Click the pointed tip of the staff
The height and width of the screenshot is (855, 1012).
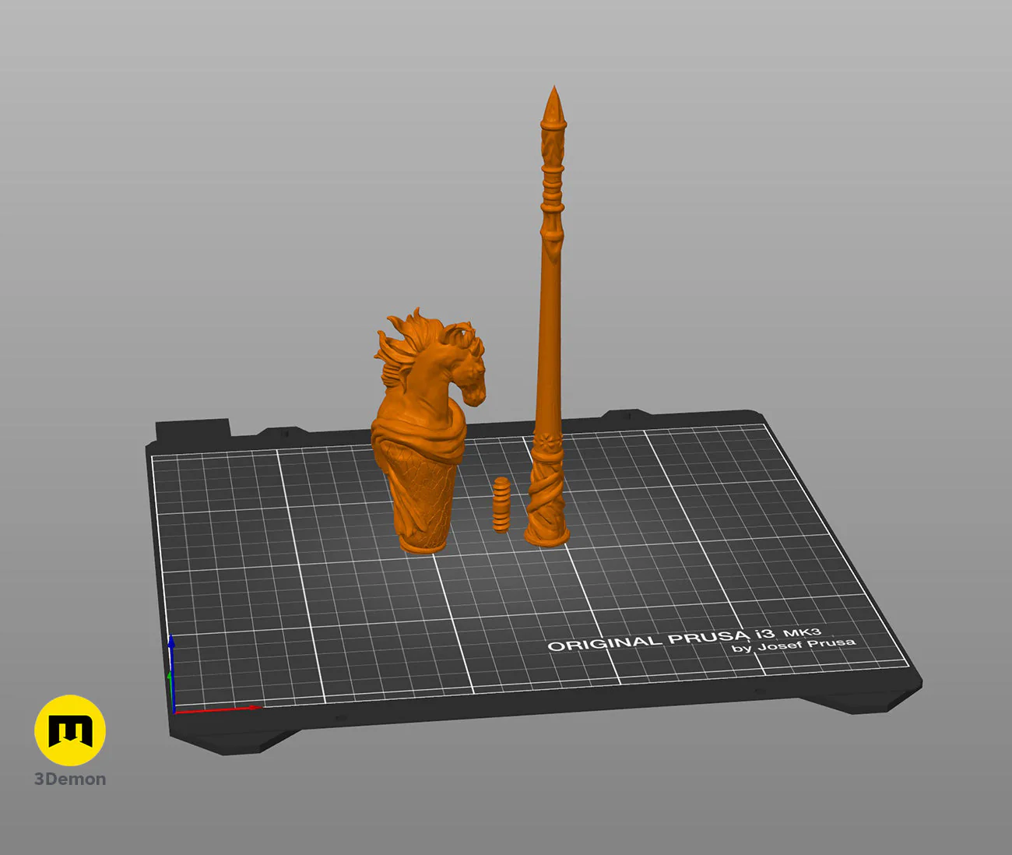553,101
